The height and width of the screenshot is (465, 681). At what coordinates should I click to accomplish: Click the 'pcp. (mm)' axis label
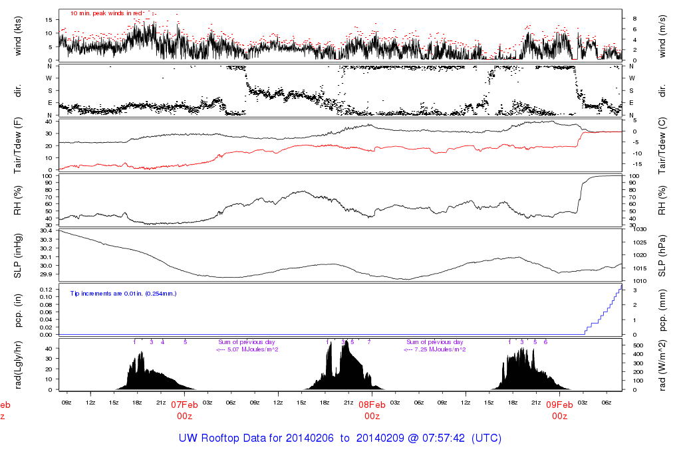click(x=662, y=310)
